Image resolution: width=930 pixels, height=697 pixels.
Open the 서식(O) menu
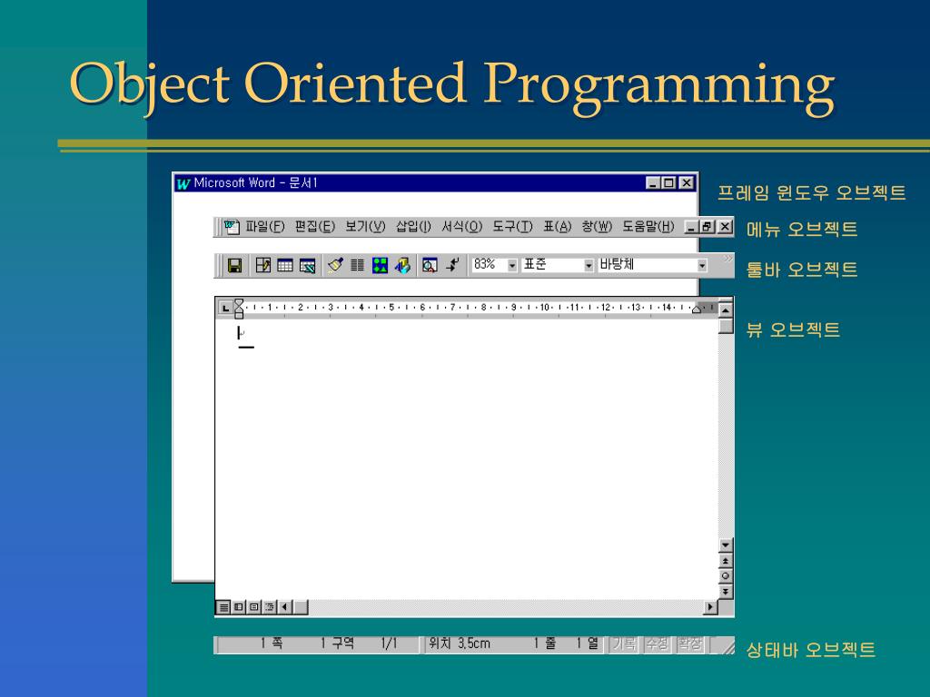click(462, 227)
